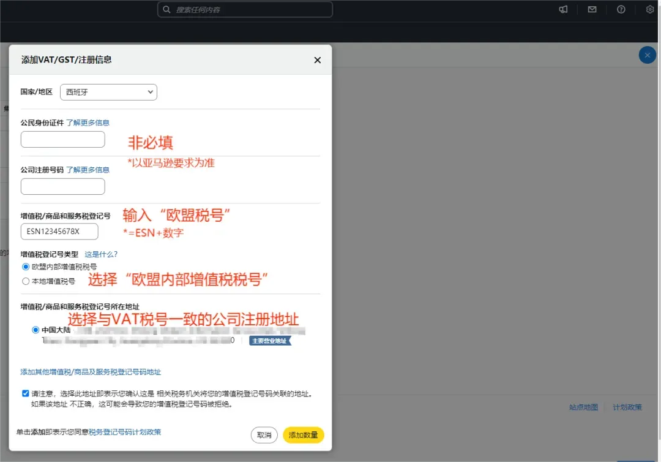Toggle the 请注意 address confirmation checkbox
The height and width of the screenshot is (462, 661).
25,393
